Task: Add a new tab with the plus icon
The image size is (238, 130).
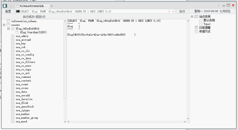Action: tap(52, 6)
